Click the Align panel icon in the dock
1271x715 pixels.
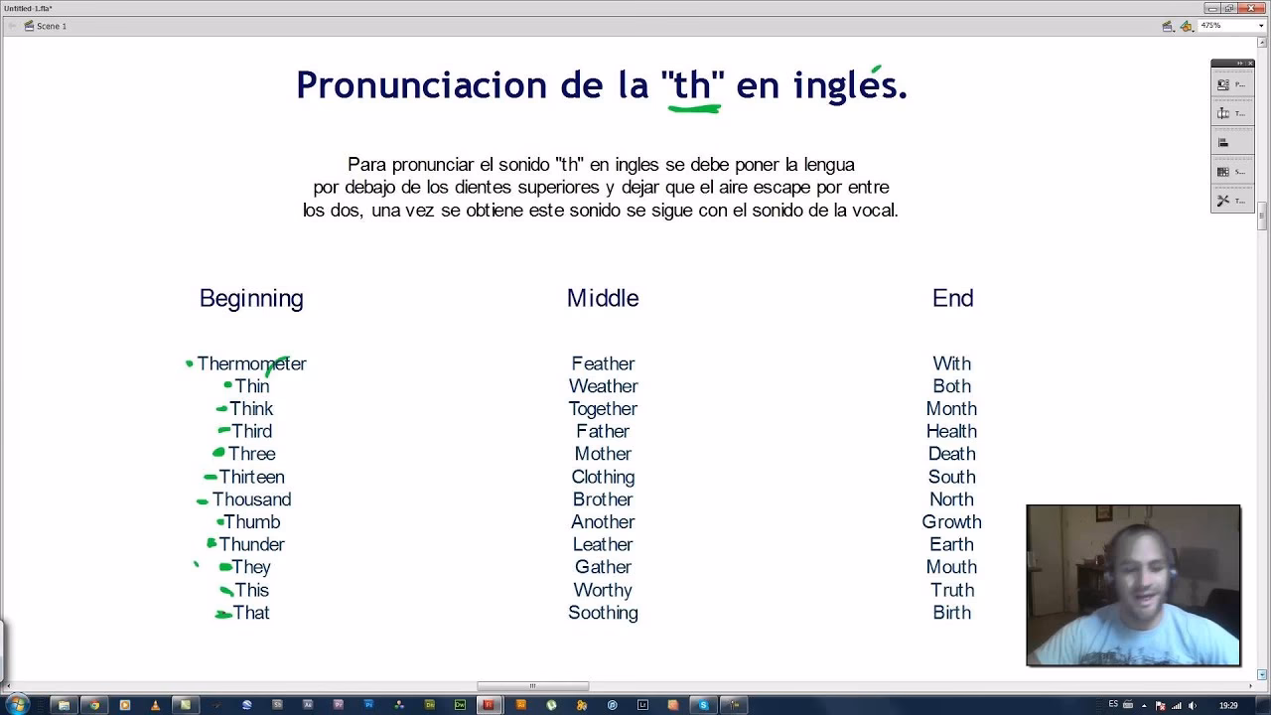pos(1221,141)
